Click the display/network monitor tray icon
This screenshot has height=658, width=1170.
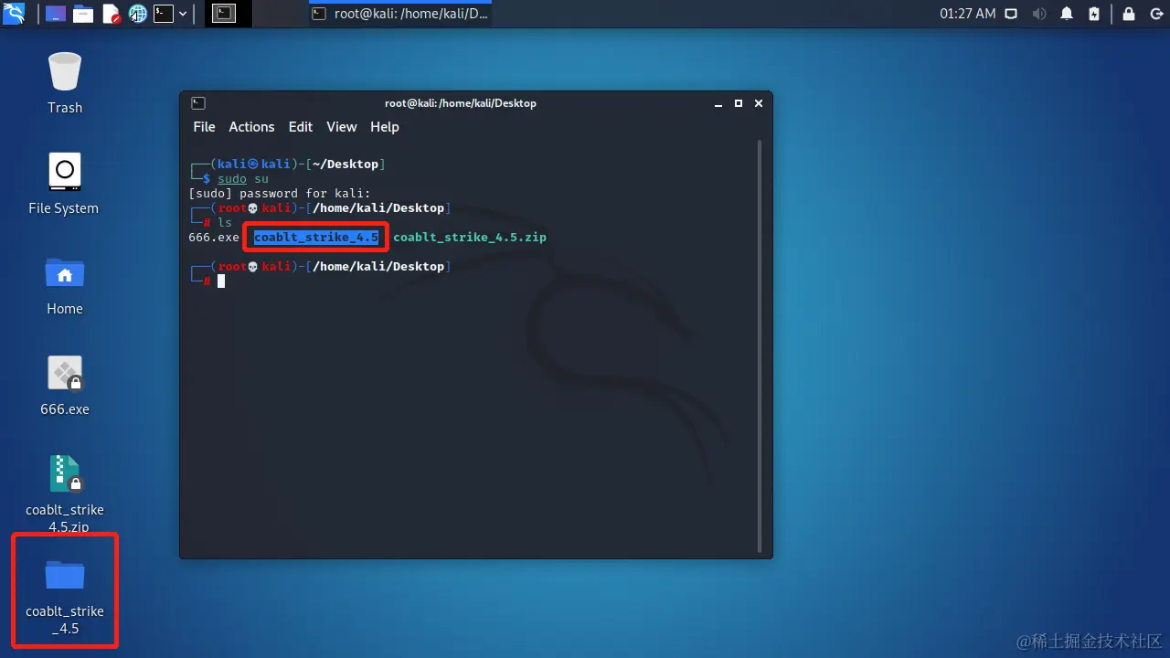(1011, 14)
